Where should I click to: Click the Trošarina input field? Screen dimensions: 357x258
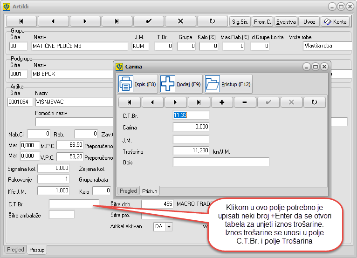191,150
